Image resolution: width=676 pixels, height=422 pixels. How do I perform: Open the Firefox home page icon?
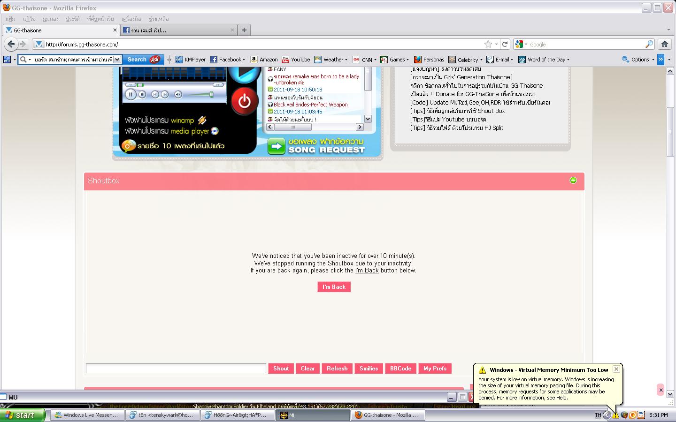[x=664, y=44]
